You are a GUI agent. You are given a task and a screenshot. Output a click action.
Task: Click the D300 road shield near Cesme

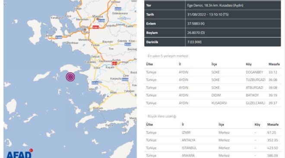(x=59, y=37)
